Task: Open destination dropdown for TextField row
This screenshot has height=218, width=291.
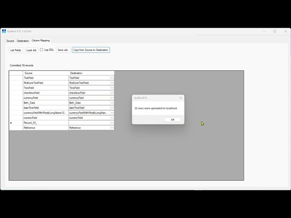Action: point(112,78)
